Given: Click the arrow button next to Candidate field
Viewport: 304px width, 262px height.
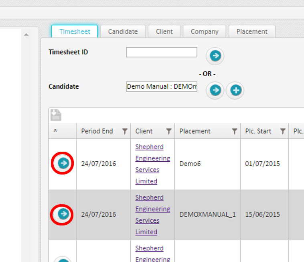Looking at the screenshot, I should point(215,90).
